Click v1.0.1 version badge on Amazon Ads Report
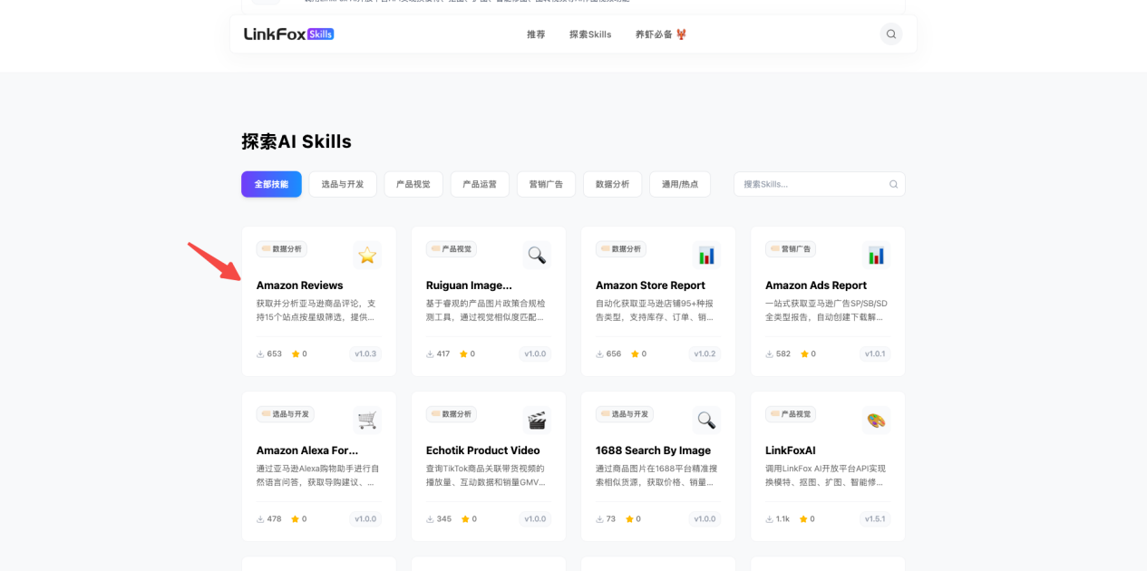This screenshot has width=1147, height=571. pyautogui.click(x=875, y=354)
